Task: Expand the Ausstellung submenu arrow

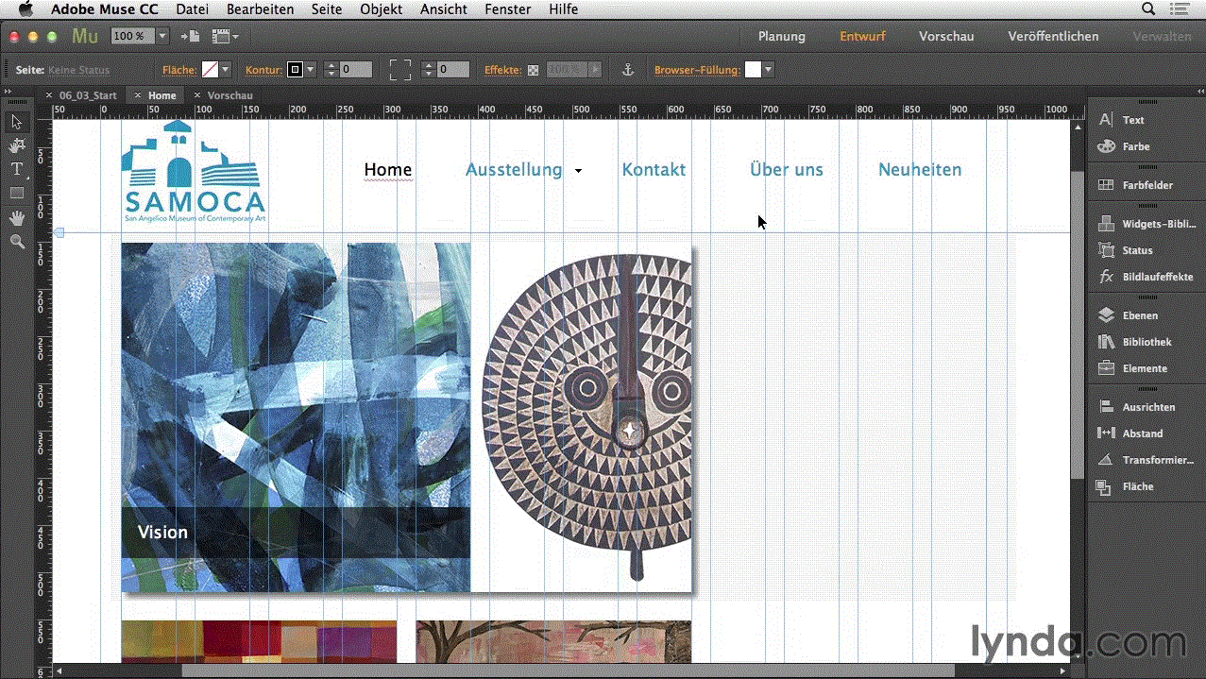Action: click(x=578, y=171)
